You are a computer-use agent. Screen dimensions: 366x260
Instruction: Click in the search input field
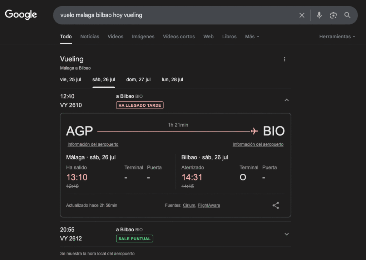point(177,15)
